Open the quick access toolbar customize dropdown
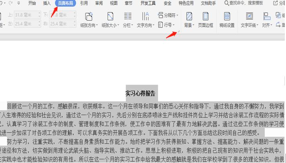286x163 pixels. pos(19,3)
